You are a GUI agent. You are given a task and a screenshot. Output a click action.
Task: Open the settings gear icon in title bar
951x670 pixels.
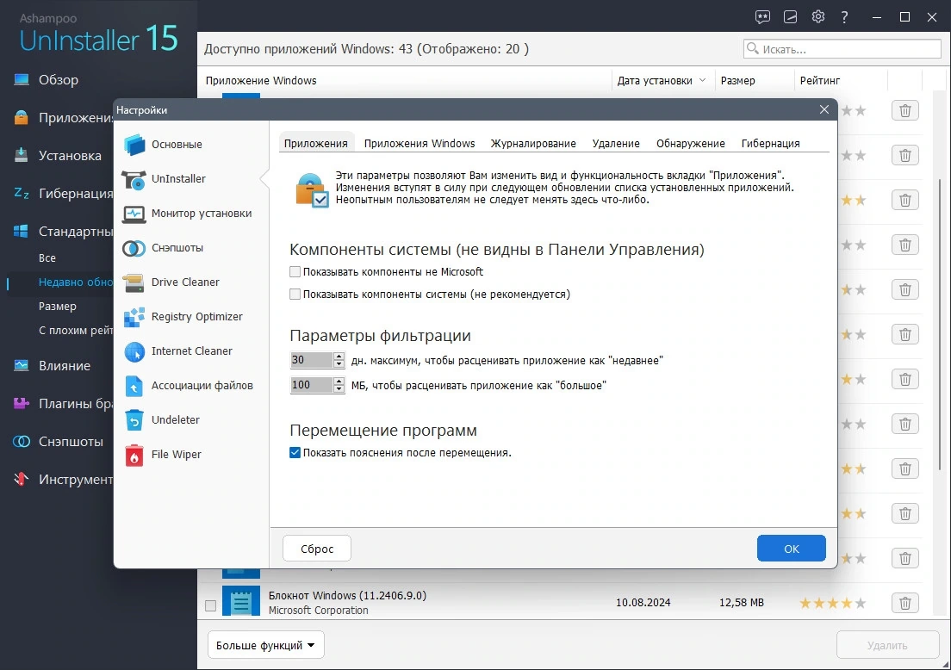point(818,17)
